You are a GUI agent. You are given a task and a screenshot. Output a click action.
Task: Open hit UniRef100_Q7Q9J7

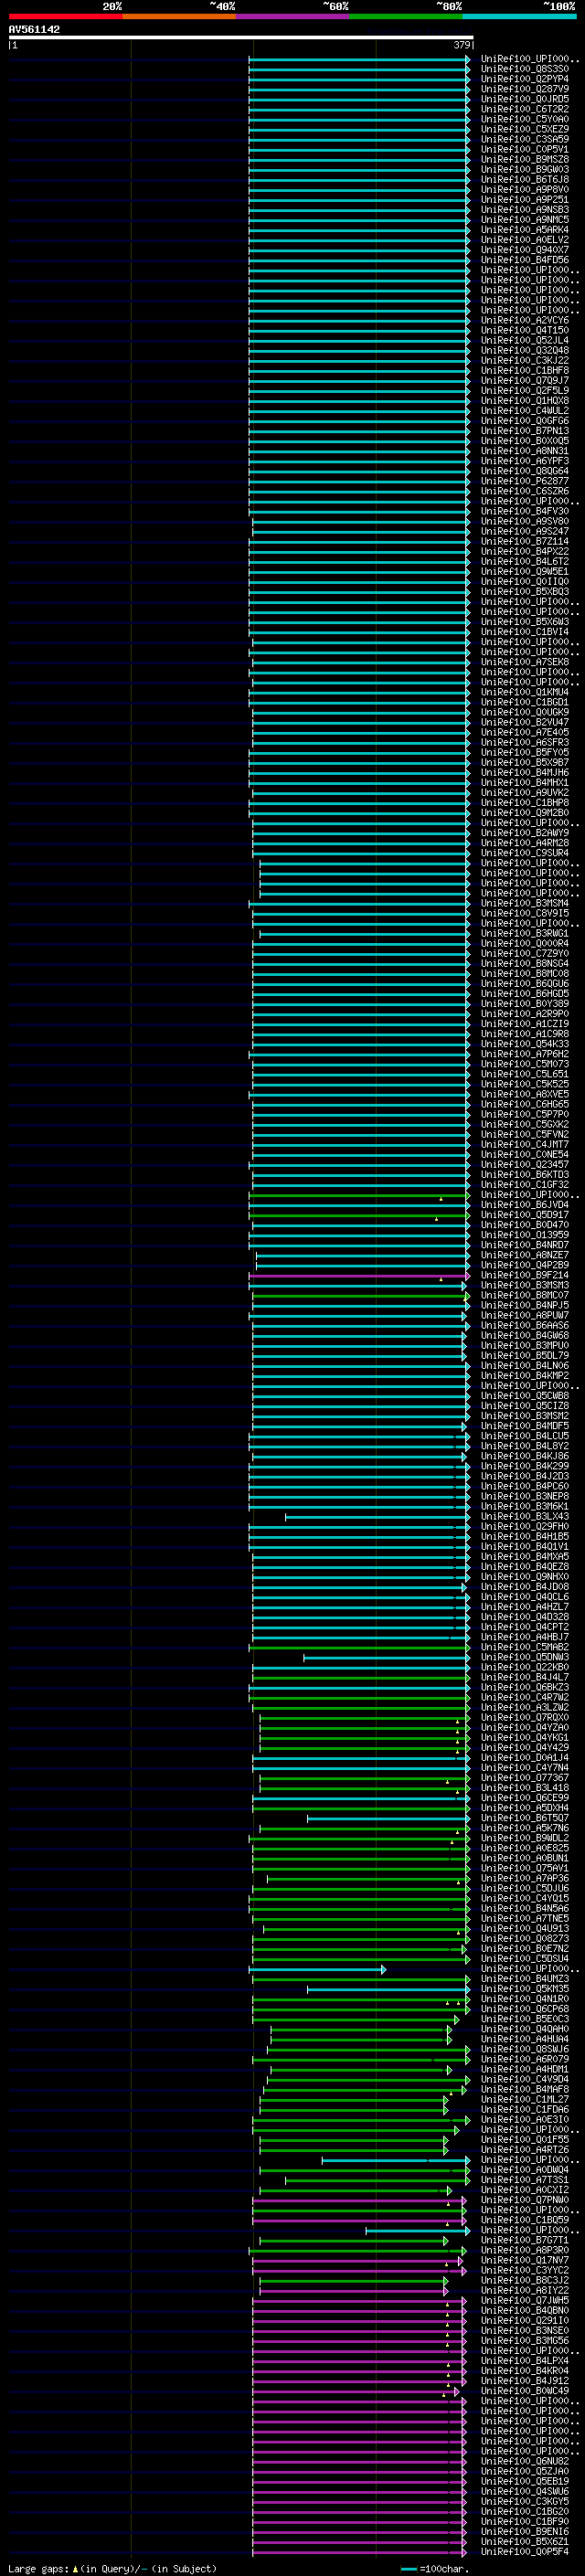524,380
